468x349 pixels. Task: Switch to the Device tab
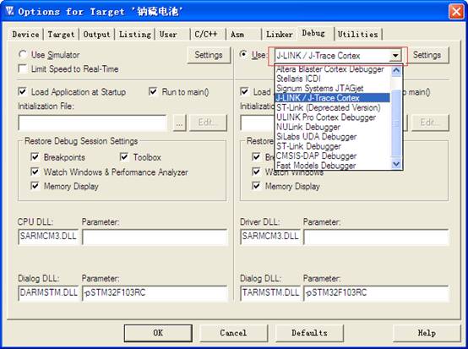pos(25,35)
